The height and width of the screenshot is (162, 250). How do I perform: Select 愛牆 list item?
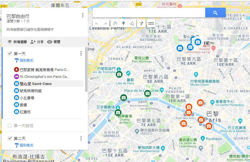pyautogui.click(x=48, y=105)
